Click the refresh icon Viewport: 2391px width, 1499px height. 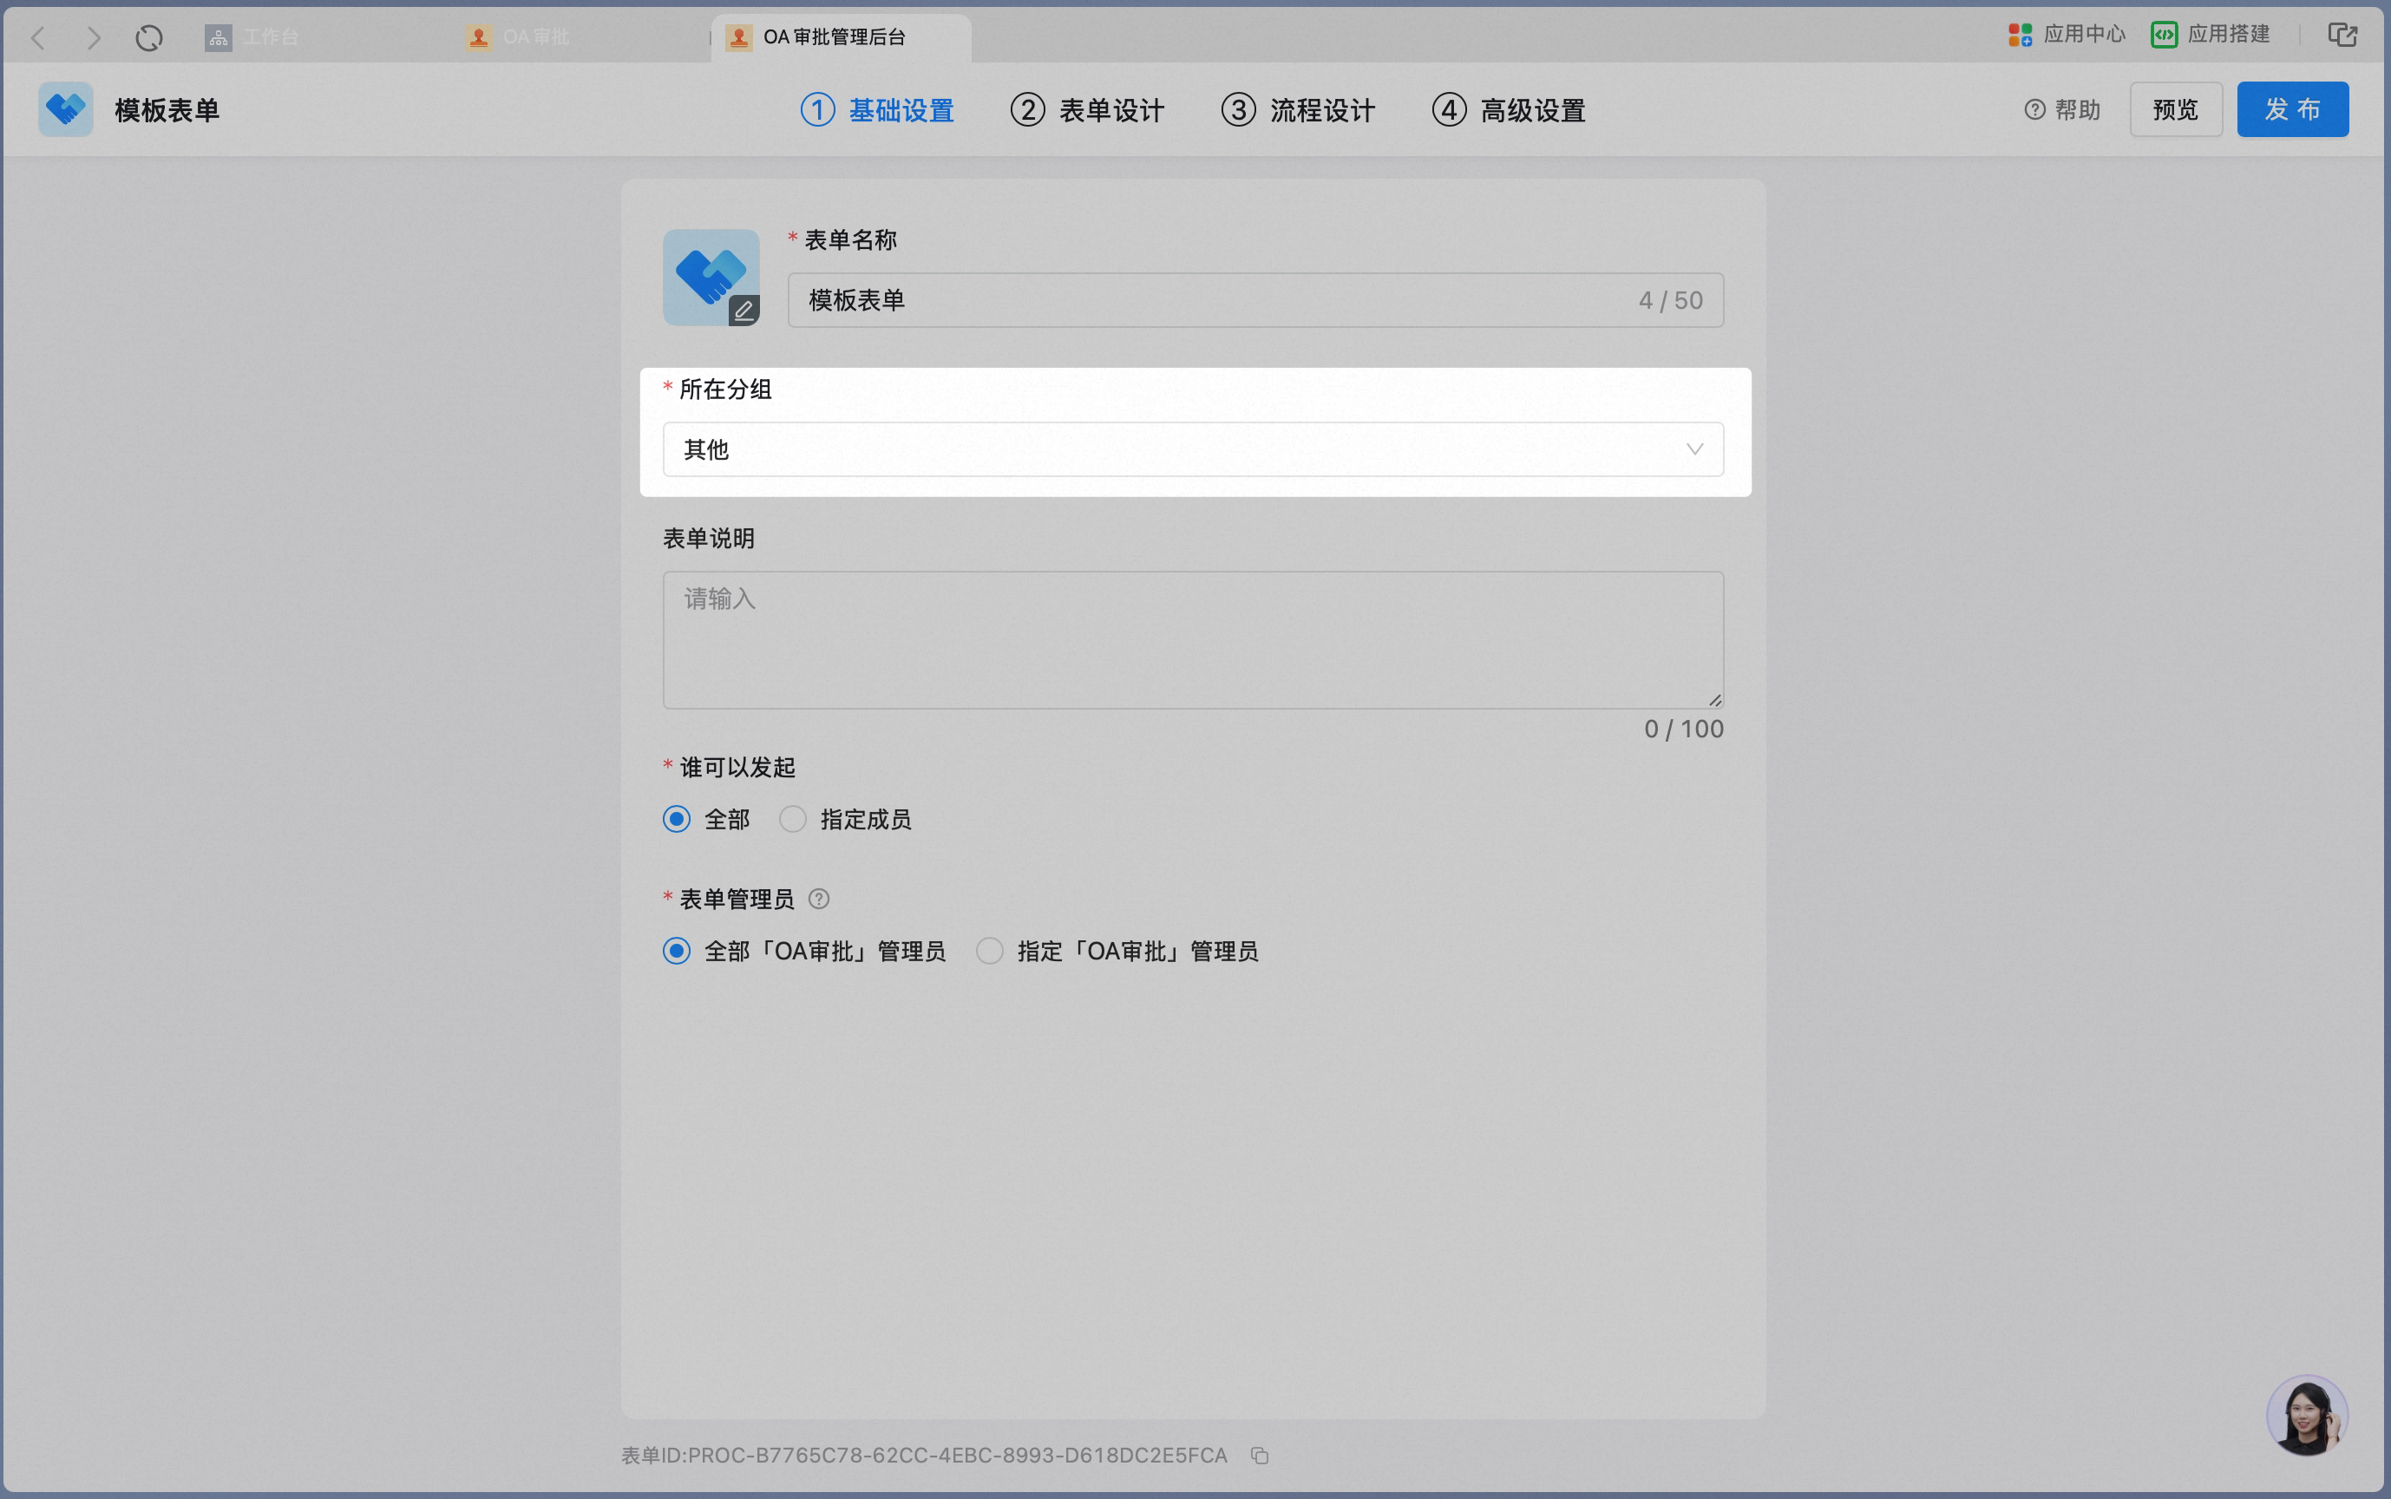tap(148, 37)
